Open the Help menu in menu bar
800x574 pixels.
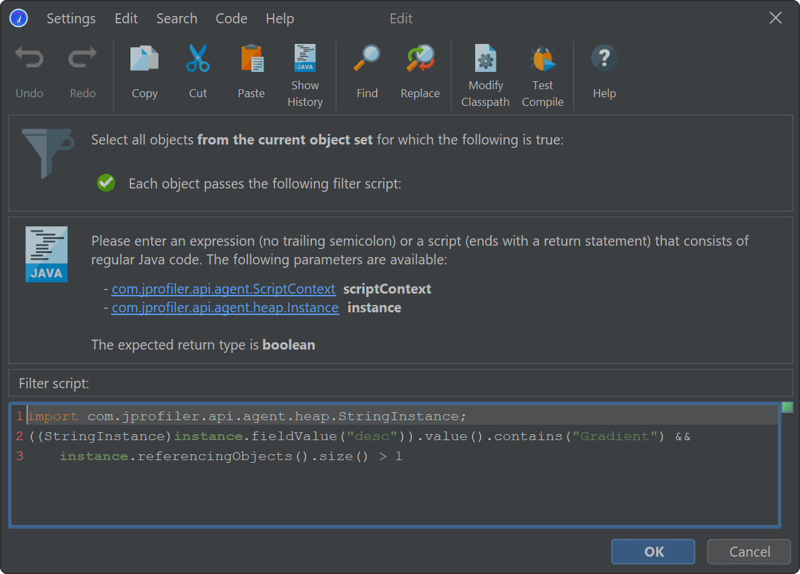pyautogui.click(x=280, y=19)
